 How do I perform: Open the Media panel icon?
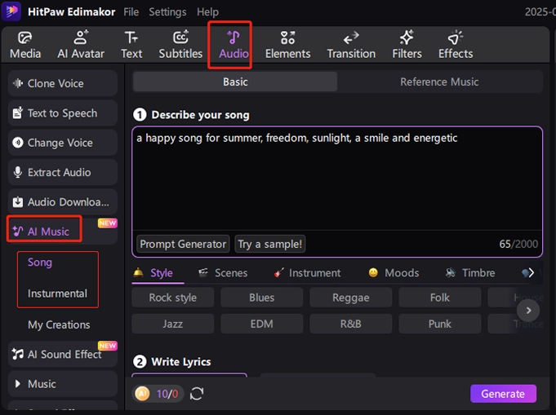click(x=25, y=45)
